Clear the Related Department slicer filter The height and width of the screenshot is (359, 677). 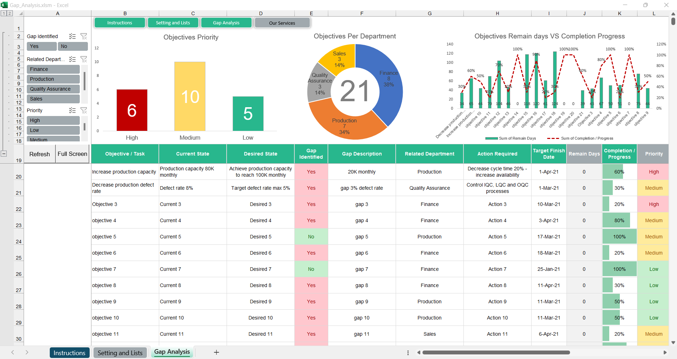[x=84, y=59]
